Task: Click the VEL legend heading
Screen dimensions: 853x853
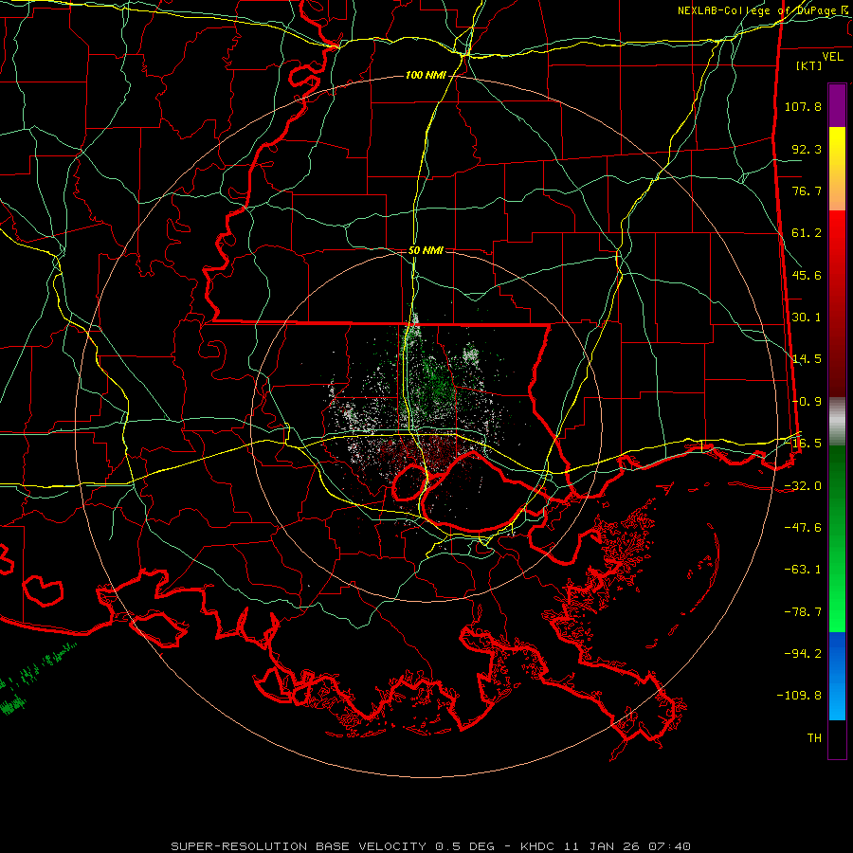Action: [832, 57]
